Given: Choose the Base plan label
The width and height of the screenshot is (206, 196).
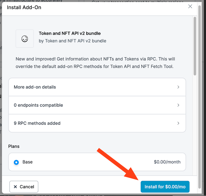Looking at the screenshot, I should (x=27, y=162).
